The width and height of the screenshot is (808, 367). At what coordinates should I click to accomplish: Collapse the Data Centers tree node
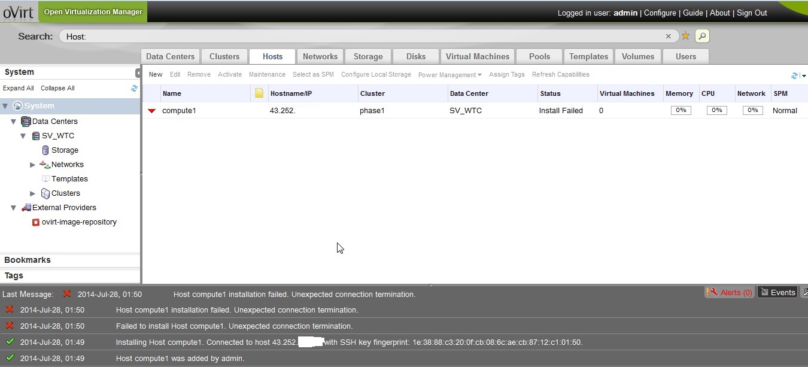click(x=14, y=122)
